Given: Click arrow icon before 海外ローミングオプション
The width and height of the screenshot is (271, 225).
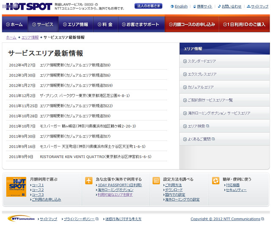Looking at the screenshot, I should [185, 113].
